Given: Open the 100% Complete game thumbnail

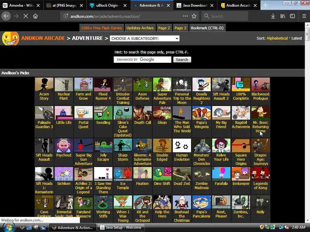Looking at the screenshot, I should click(x=241, y=85).
